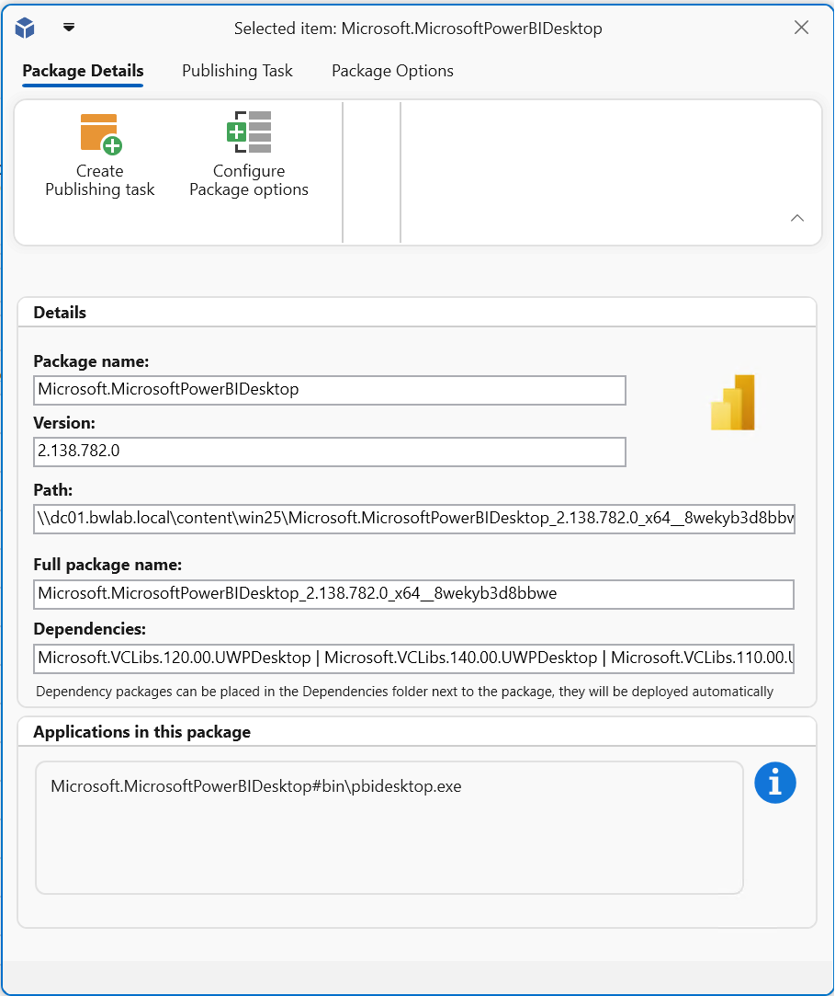This screenshot has width=835, height=996.
Task: Click the Power BI package logo
Action: pos(733,402)
